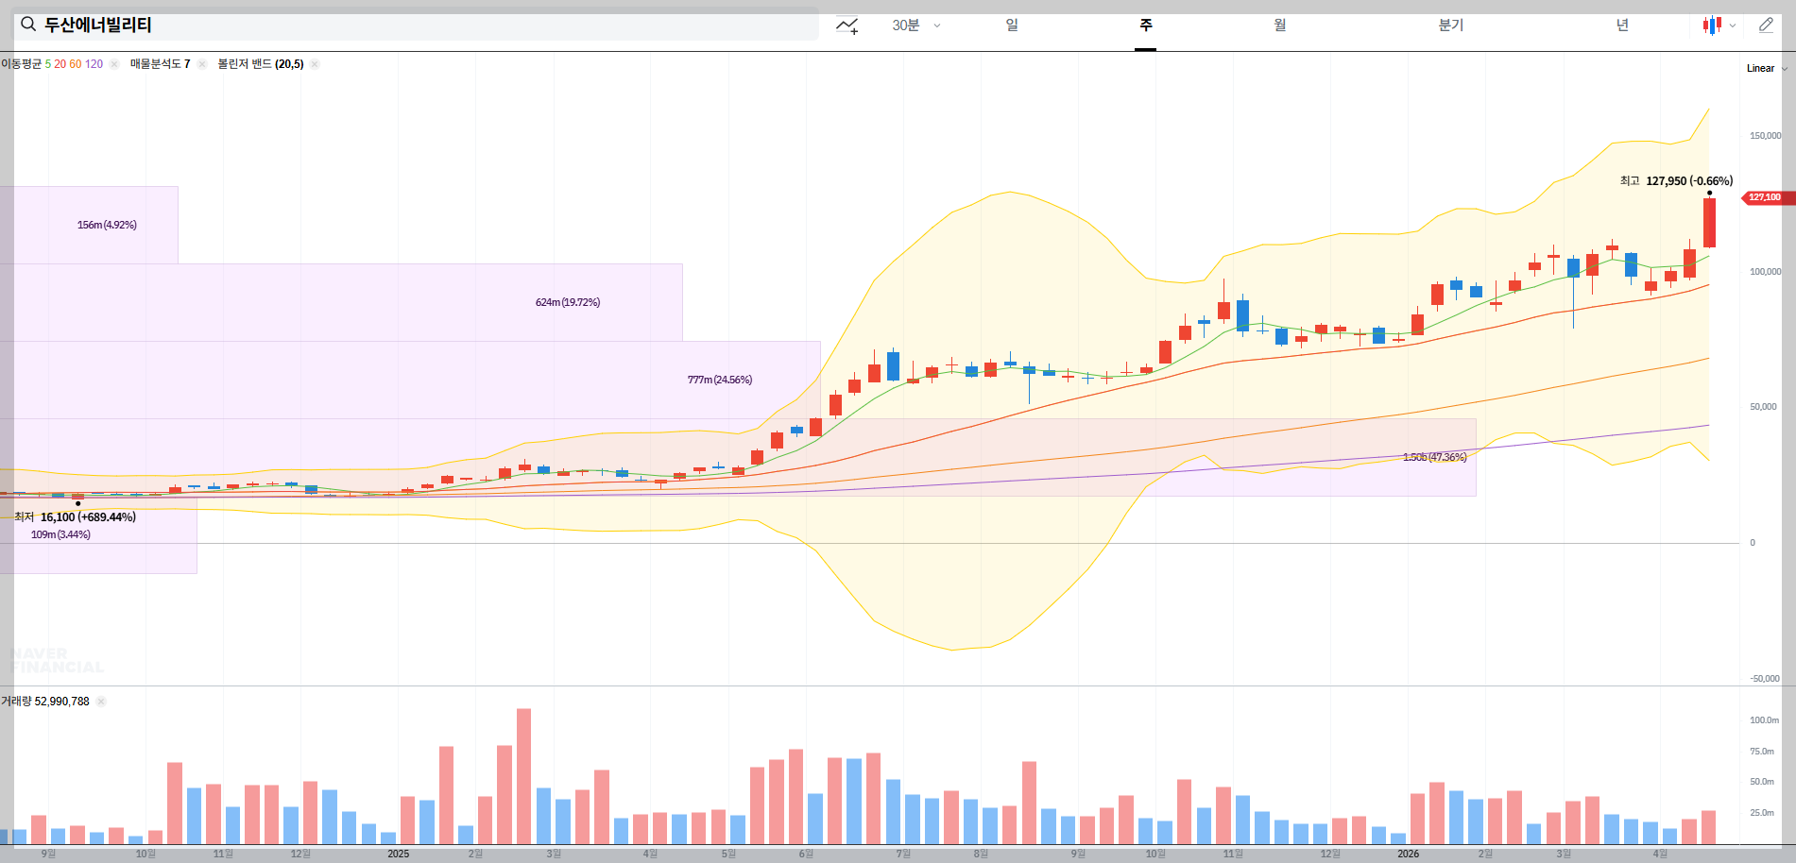Click the 156m (4.92%) volume profile label
Viewport: 1796px width, 863px height.
(x=107, y=225)
